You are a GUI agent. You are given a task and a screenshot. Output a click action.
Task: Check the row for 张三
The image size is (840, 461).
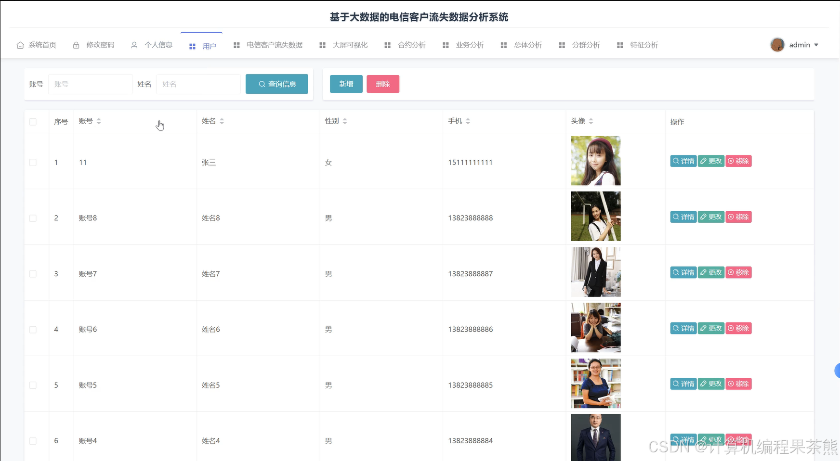point(33,163)
